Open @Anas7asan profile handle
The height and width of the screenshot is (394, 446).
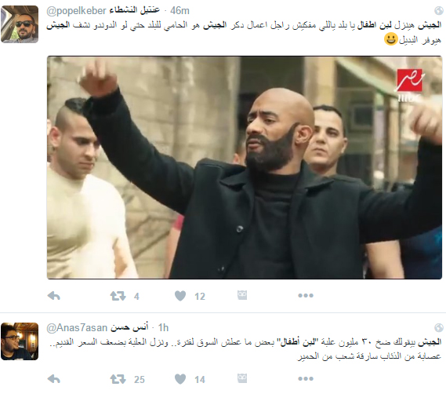pos(77,327)
